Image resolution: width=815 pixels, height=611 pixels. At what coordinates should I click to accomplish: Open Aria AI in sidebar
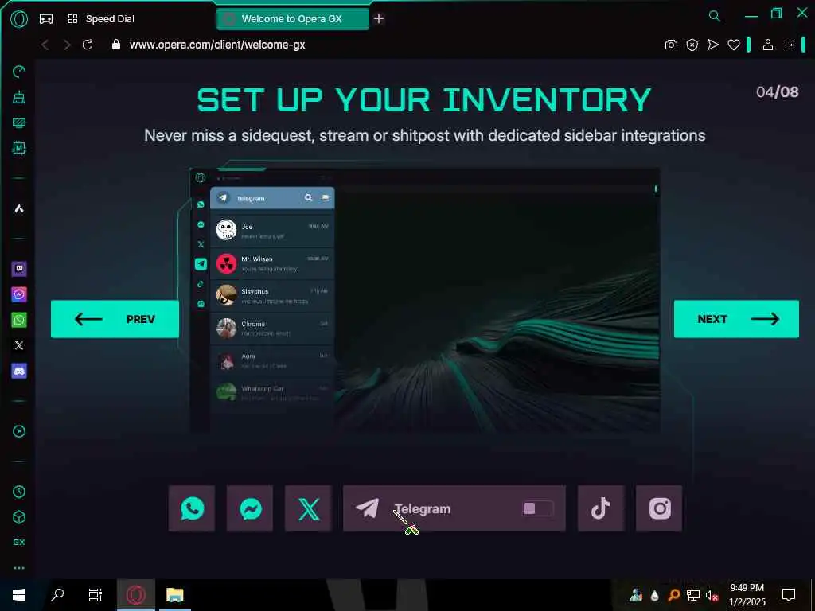point(19,208)
